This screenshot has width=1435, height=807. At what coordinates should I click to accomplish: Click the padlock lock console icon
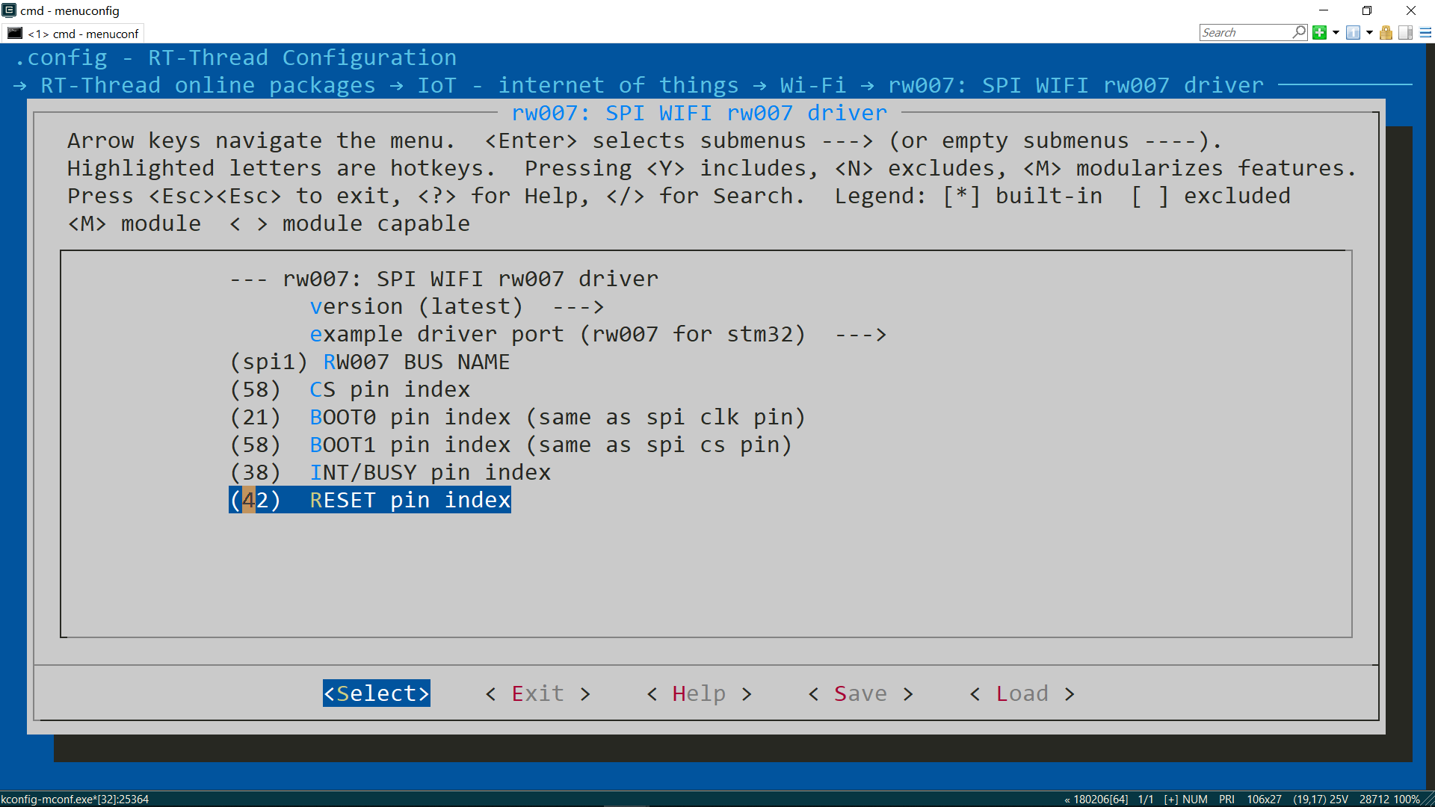1386,33
